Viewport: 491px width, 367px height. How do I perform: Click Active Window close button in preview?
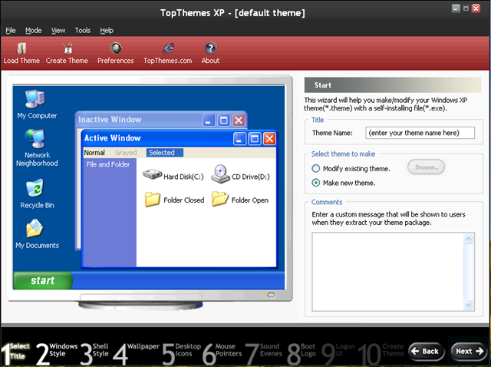click(269, 139)
